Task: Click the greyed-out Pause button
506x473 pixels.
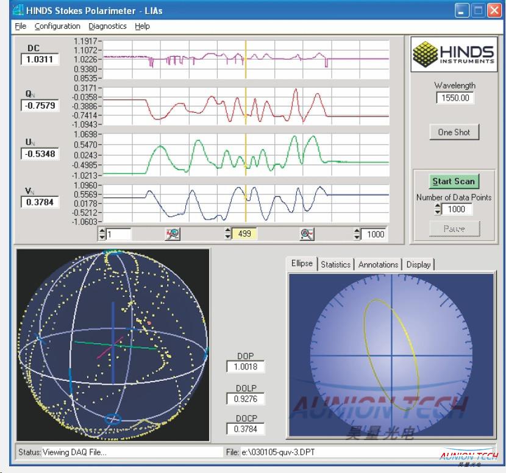Action: [454, 229]
